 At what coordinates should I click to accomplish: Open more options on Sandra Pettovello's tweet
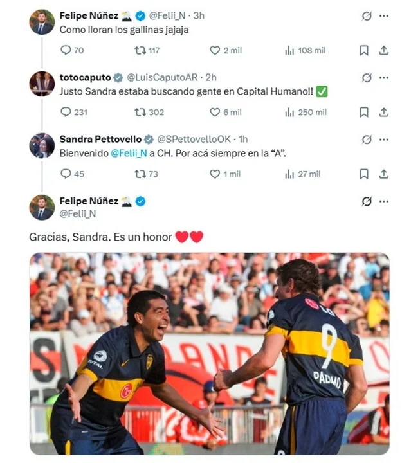point(384,140)
